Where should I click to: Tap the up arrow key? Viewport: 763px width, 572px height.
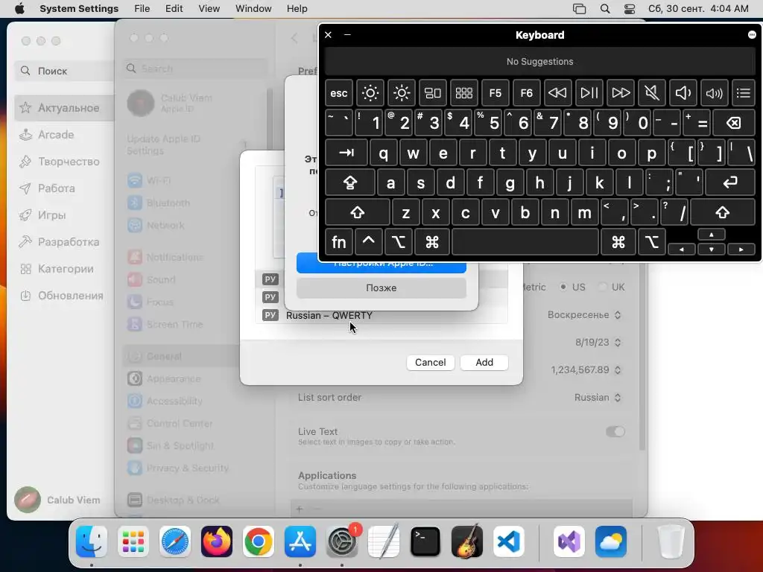click(712, 235)
